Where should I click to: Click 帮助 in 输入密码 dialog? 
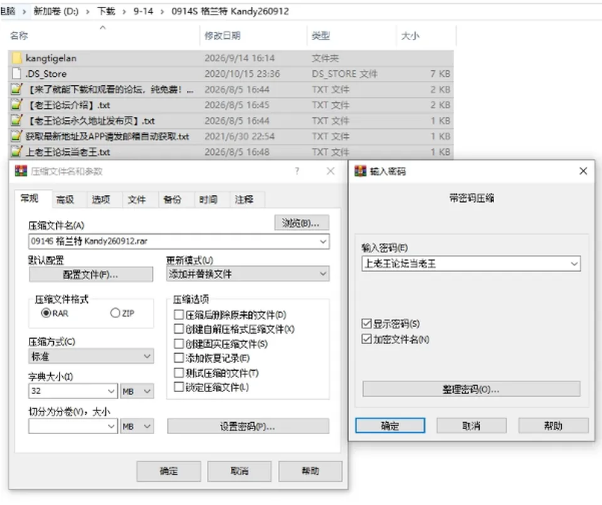pyautogui.click(x=553, y=425)
